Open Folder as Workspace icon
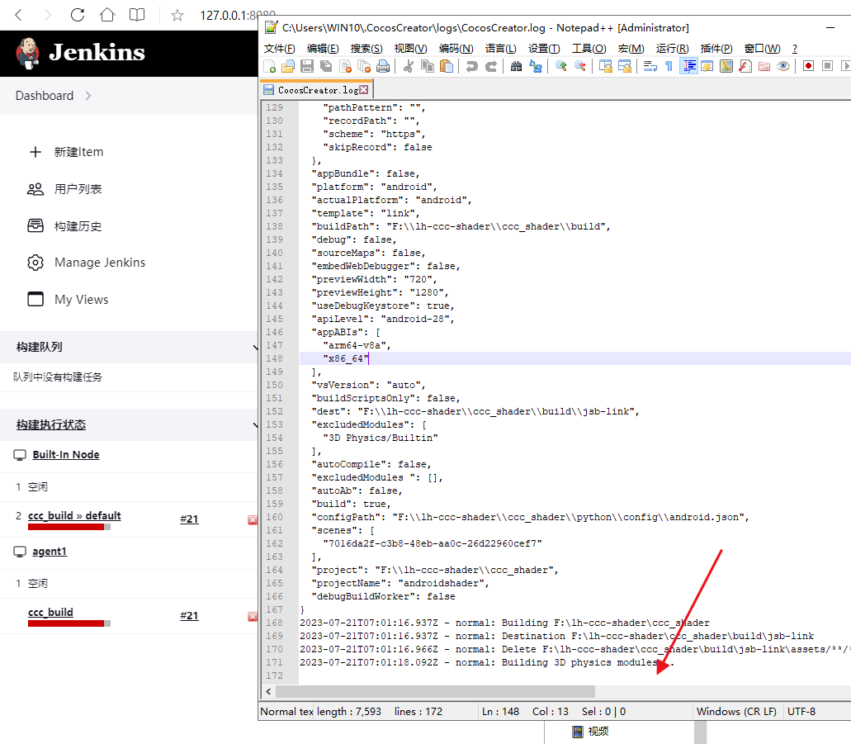 [x=764, y=66]
